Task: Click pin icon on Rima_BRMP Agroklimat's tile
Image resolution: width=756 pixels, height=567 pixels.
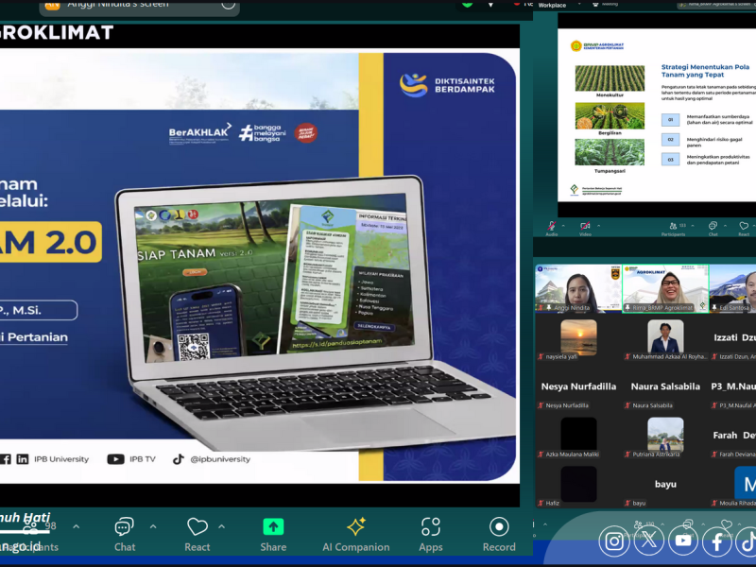Action: pos(627,308)
